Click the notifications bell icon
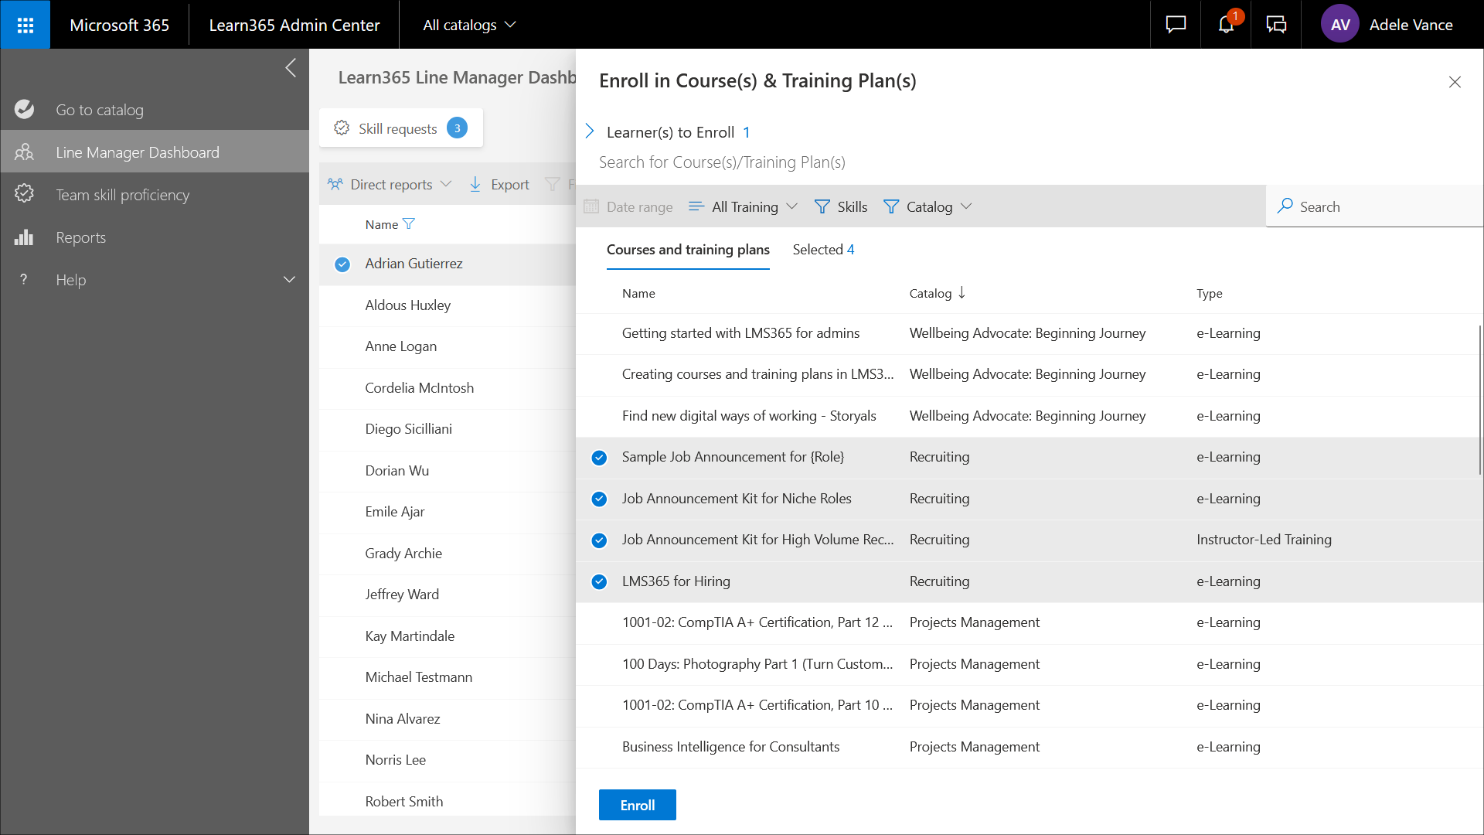The width and height of the screenshot is (1484, 835). (x=1226, y=25)
